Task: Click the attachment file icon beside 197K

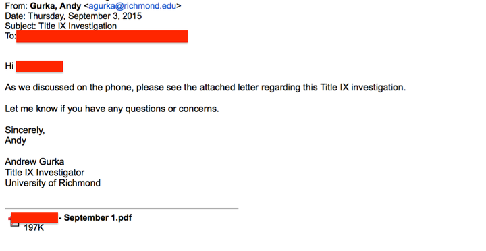Action: [x=15, y=224]
